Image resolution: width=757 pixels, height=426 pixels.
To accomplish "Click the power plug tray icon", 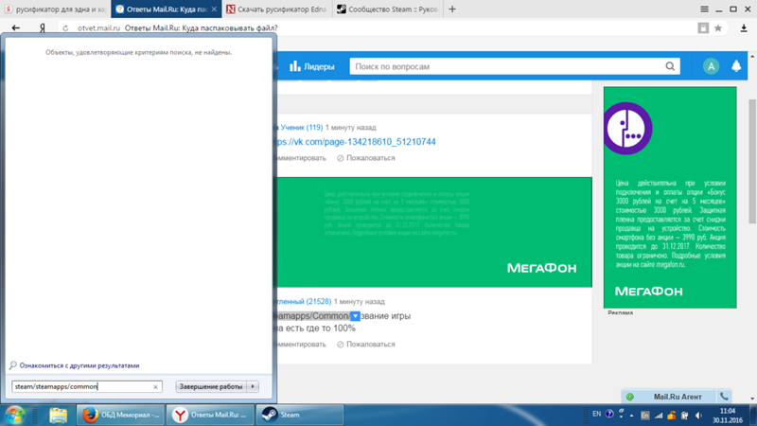I will coord(684,416).
